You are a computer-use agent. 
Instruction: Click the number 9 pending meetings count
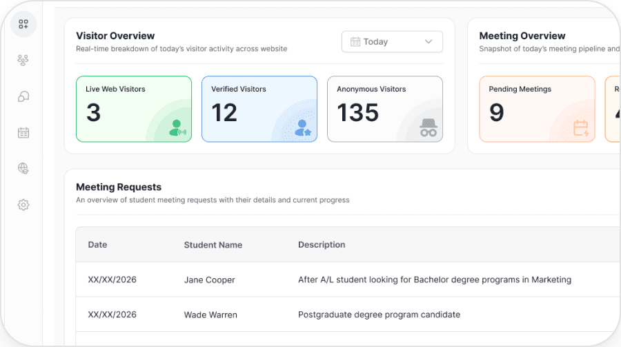tap(497, 113)
